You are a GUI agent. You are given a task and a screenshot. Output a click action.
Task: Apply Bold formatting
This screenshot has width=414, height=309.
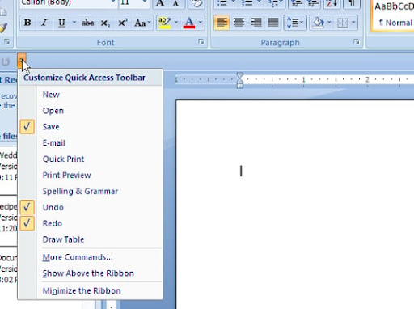pyautogui.click(x=27, y=23)
